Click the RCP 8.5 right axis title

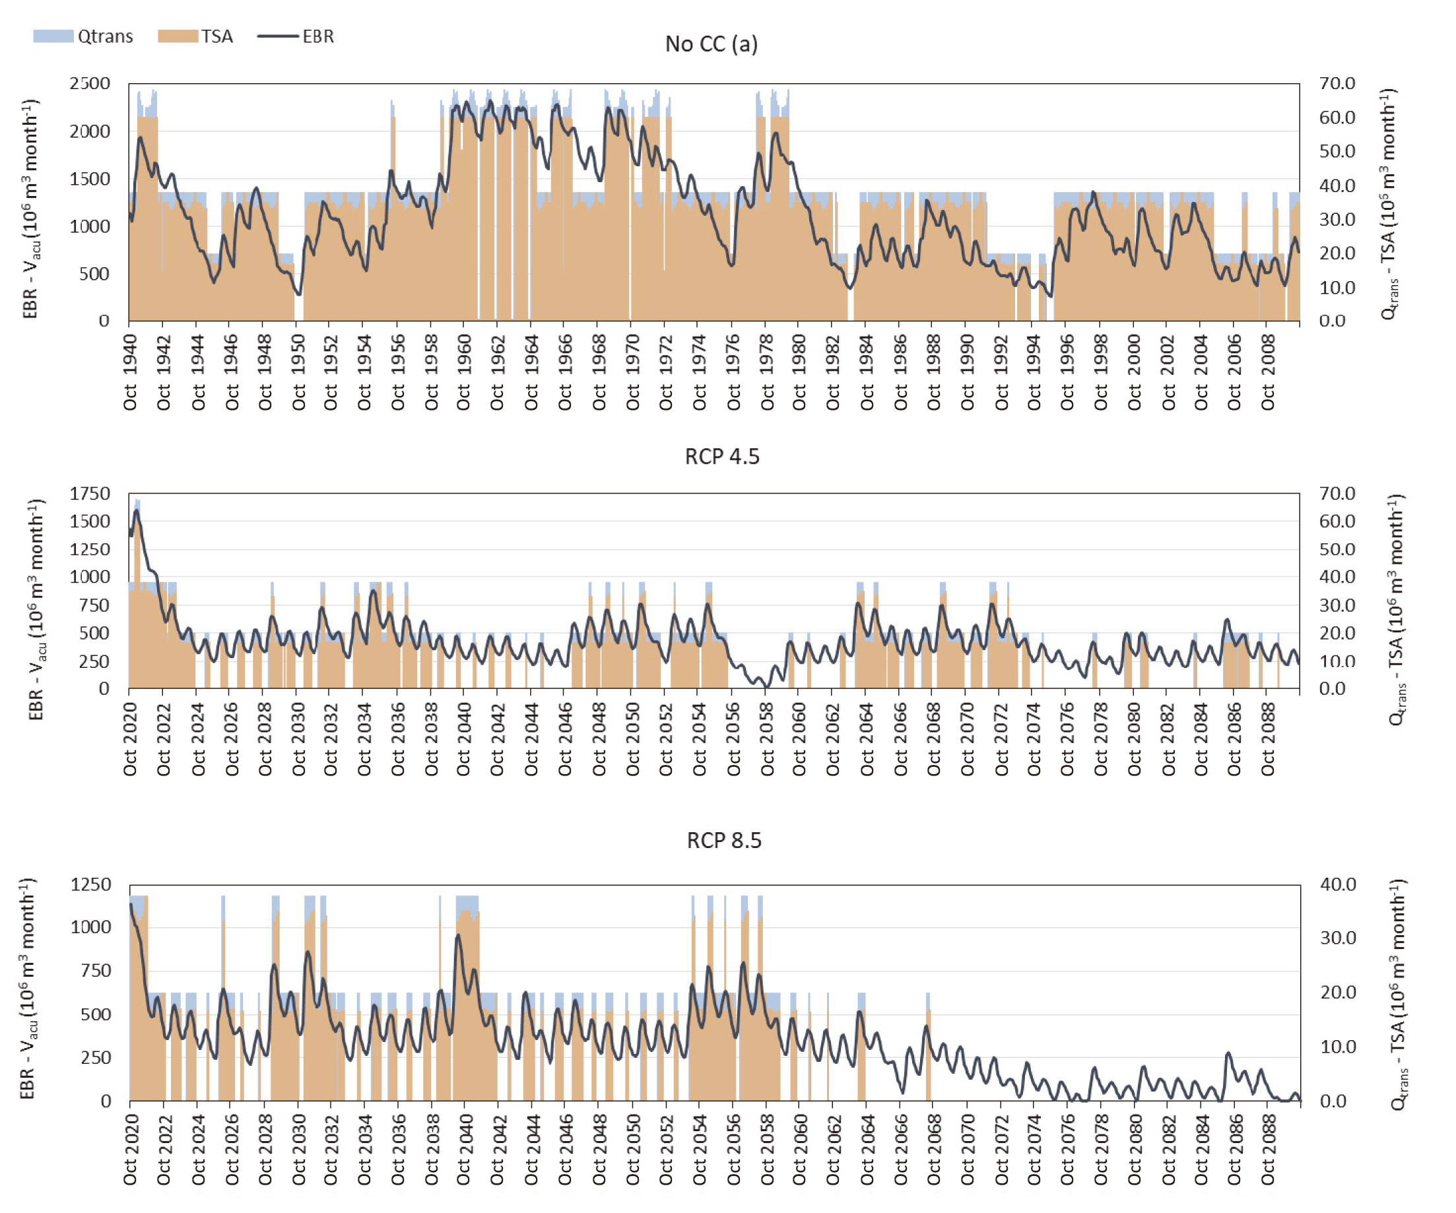click(x=1397, y=995)
